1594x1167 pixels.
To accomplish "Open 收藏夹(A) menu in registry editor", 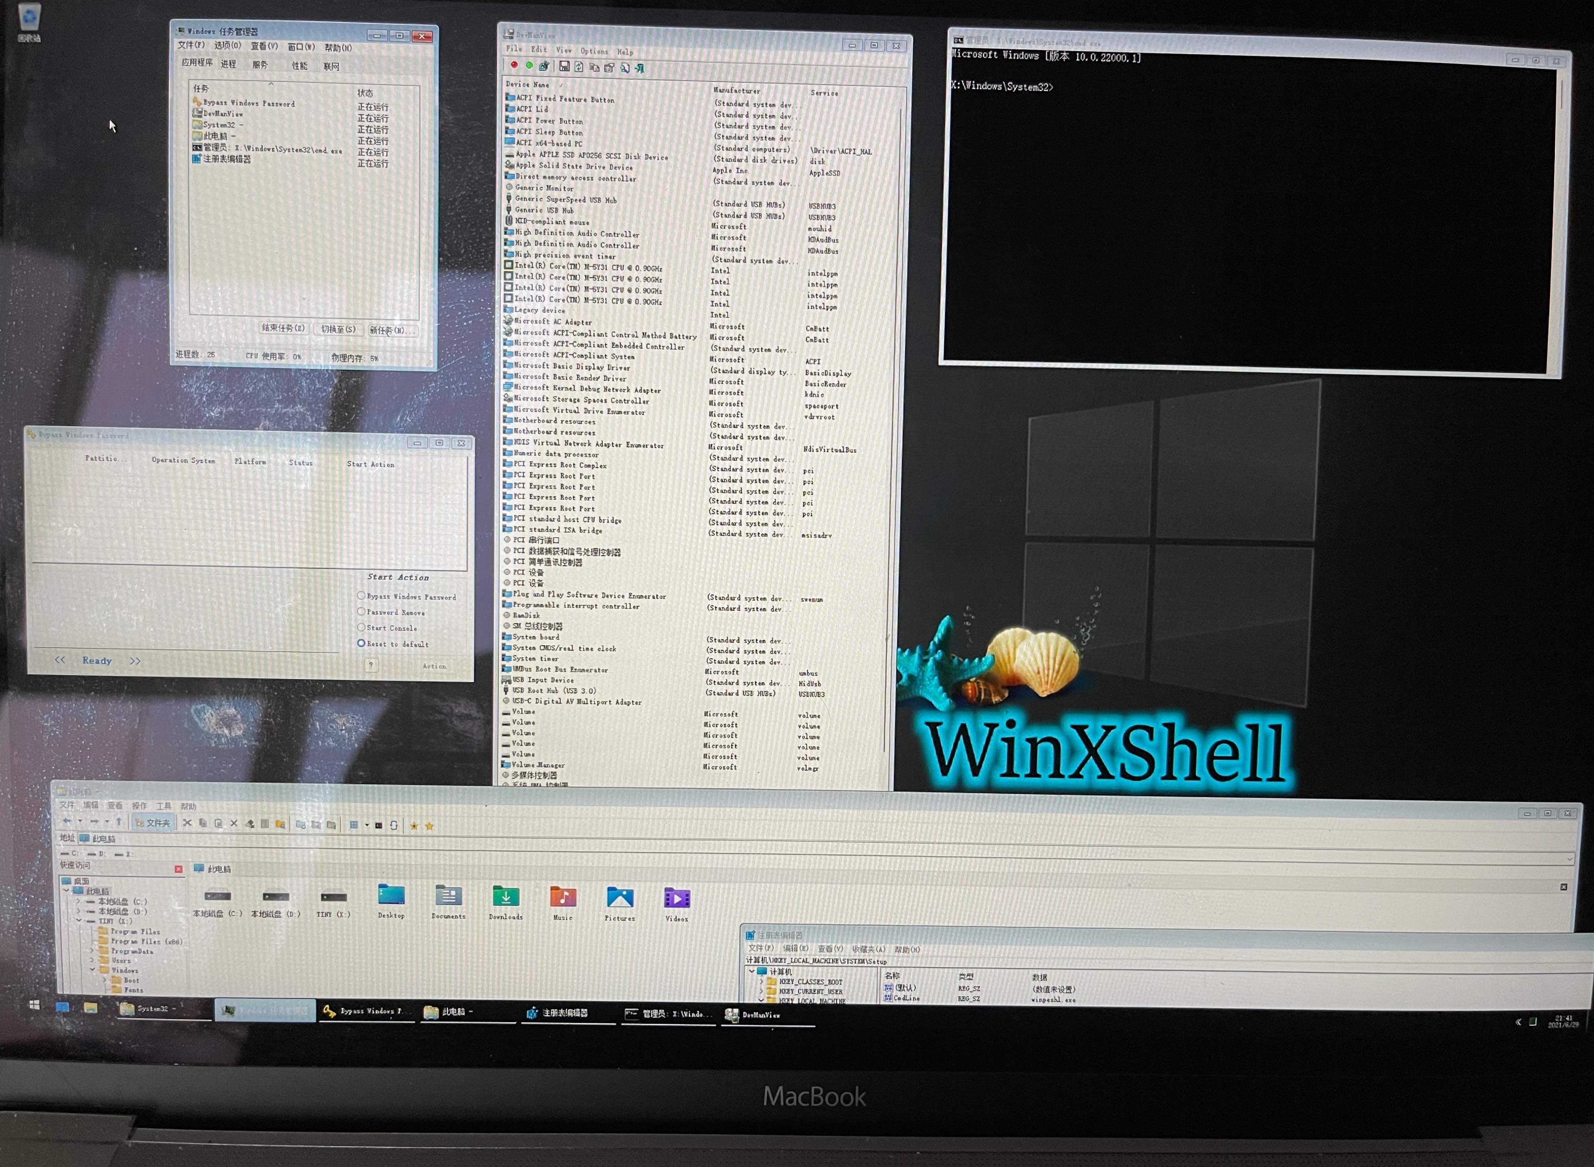I will tap(868, 950).
